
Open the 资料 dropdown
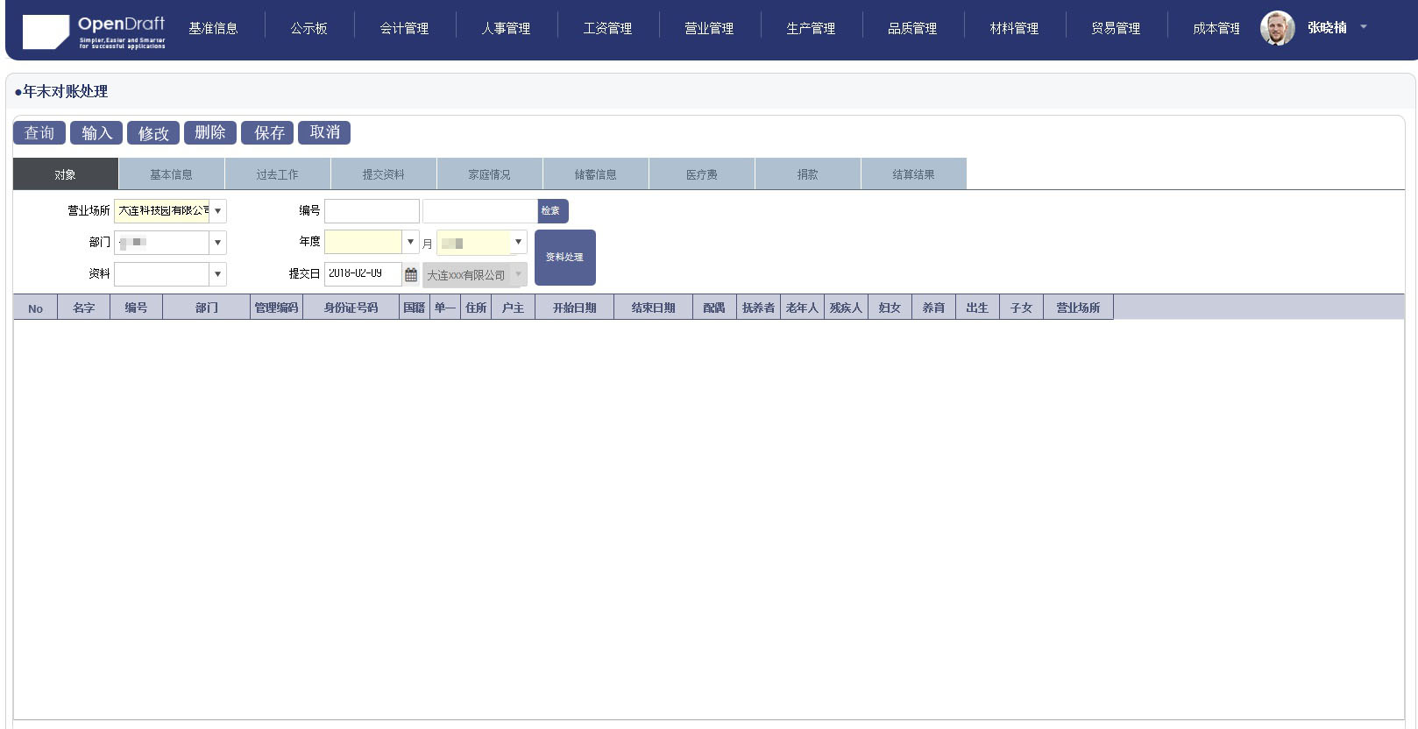217,274
